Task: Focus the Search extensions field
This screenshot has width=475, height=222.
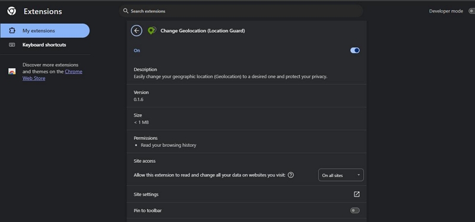Action: point(241,11)
